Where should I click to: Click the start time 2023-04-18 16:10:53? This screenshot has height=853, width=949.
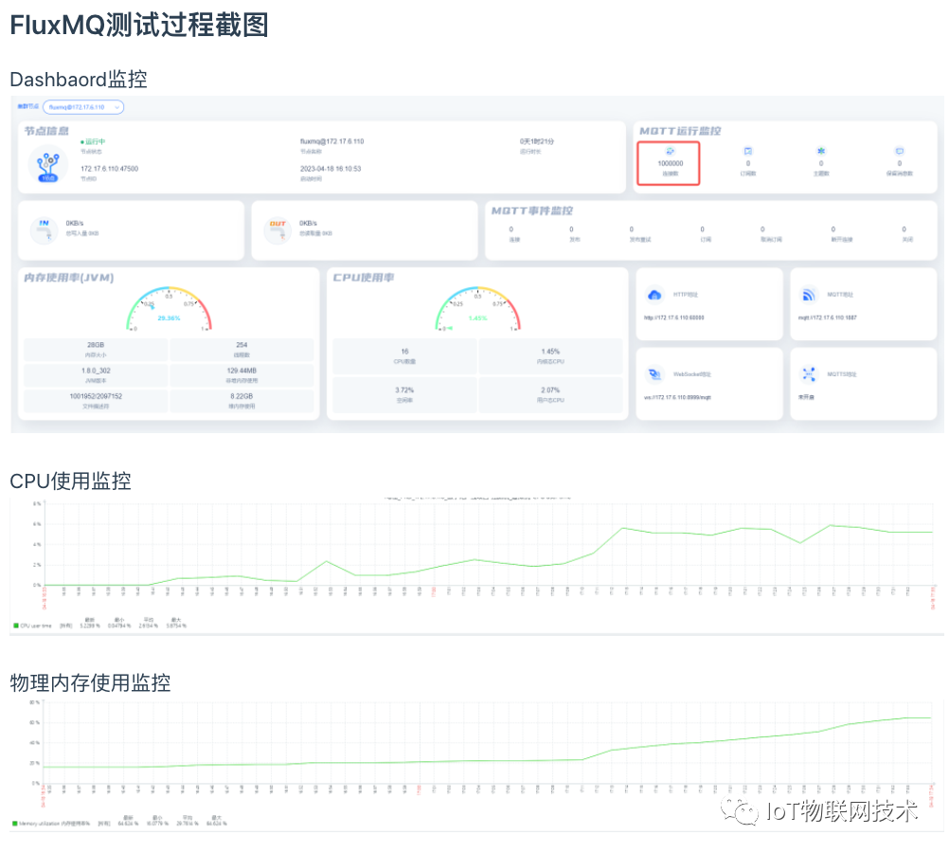pos(331,169)
